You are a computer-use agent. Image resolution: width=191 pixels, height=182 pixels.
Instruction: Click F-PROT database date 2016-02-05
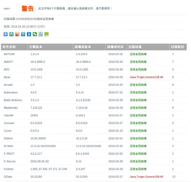[x=116, y=154]
